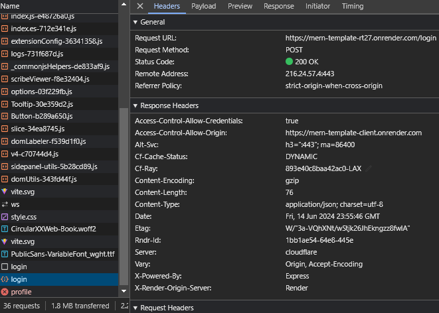The height and width of the screenshot is (313, 439).
Task: Click the script icon beside extensionConfig-36341358.js
Action: 5,41
